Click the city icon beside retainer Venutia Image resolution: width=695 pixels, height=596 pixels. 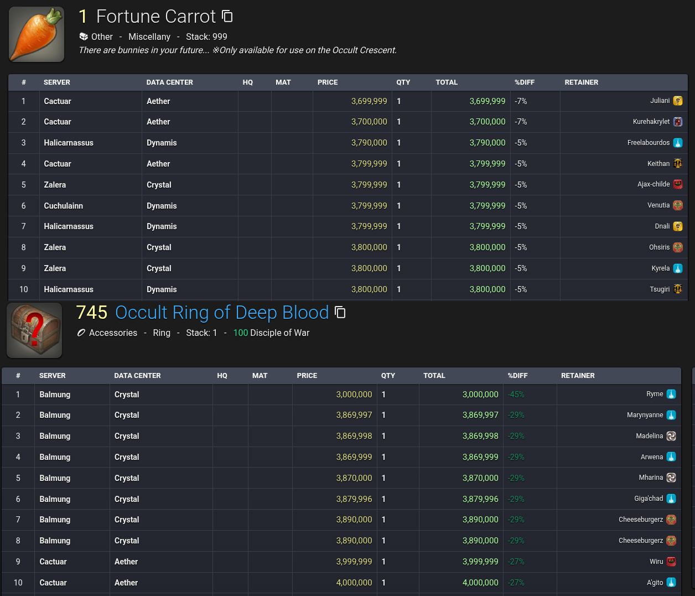(678, 205)
